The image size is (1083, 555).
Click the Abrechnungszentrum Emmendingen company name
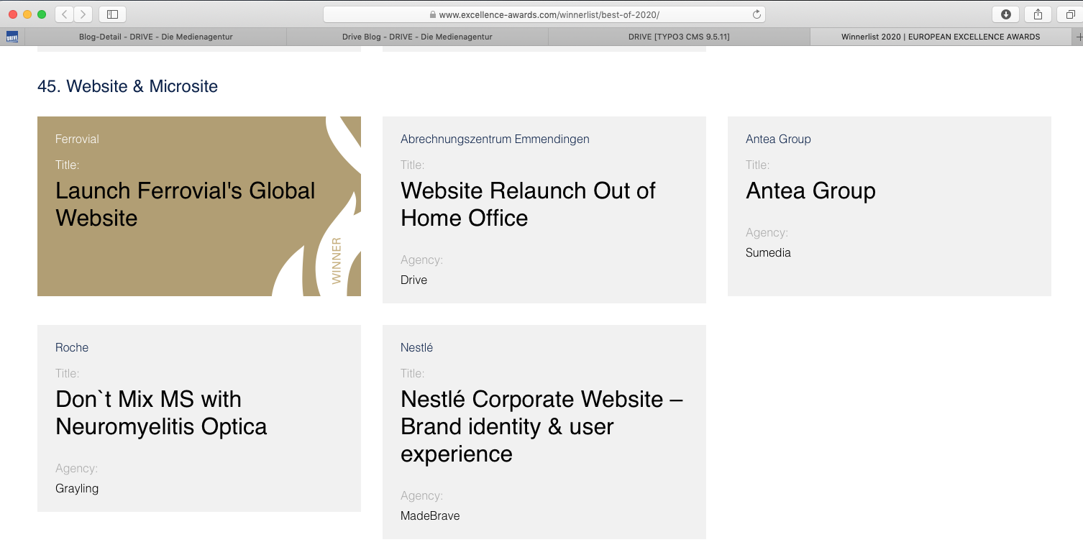495,139
